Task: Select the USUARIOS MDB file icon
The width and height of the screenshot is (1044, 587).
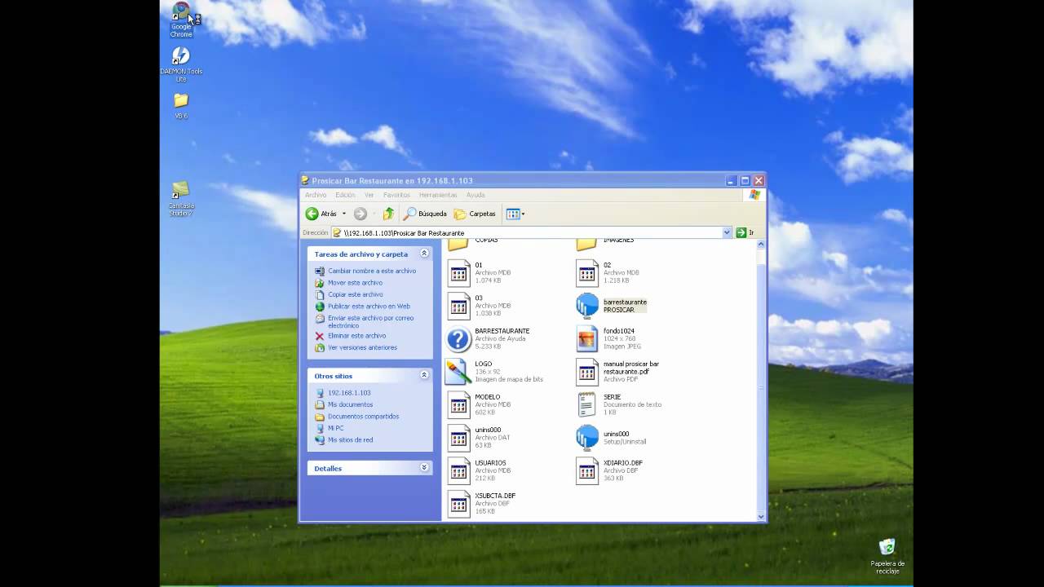Action: (x=459, y=470)
